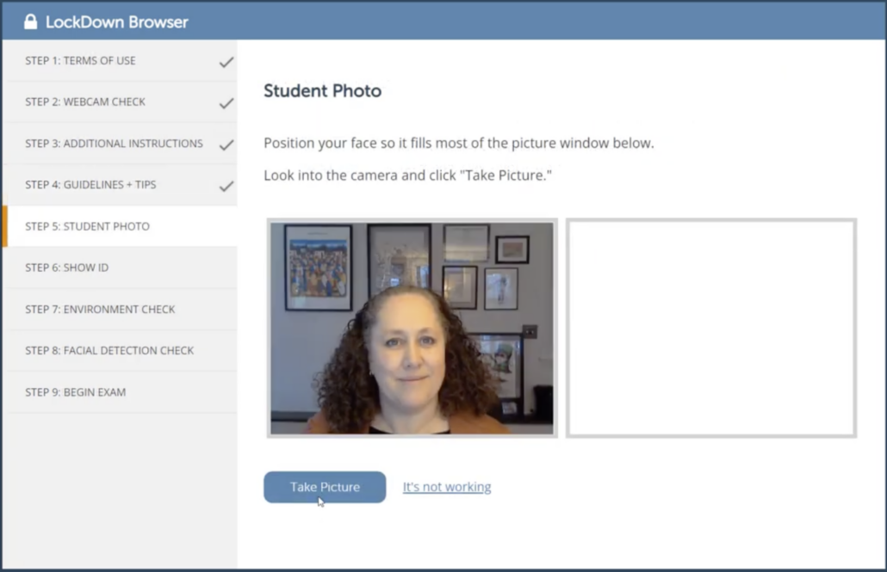Image resolution: width=887 pixels, height=572 pixels.
Task: Click the Student Photo heading
Action: pos(322,91)
